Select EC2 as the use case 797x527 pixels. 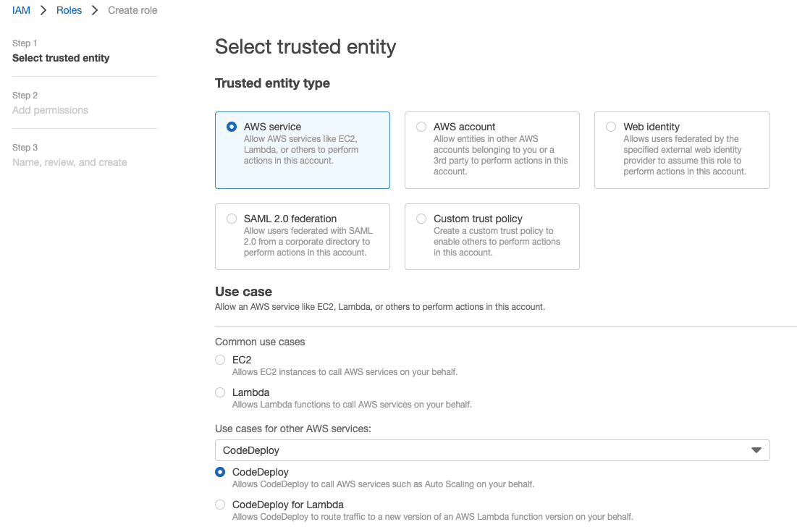coord(220,360)
